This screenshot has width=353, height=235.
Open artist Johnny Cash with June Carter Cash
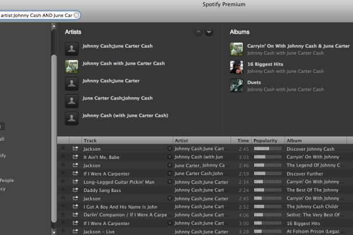(123, 63)
